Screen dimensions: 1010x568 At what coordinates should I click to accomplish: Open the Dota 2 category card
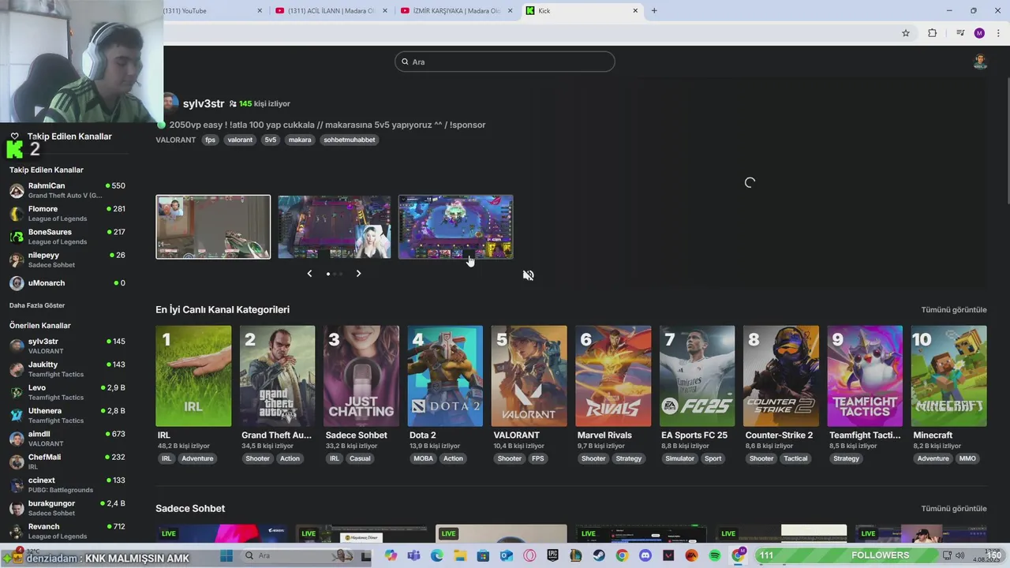tap(445, 376)
